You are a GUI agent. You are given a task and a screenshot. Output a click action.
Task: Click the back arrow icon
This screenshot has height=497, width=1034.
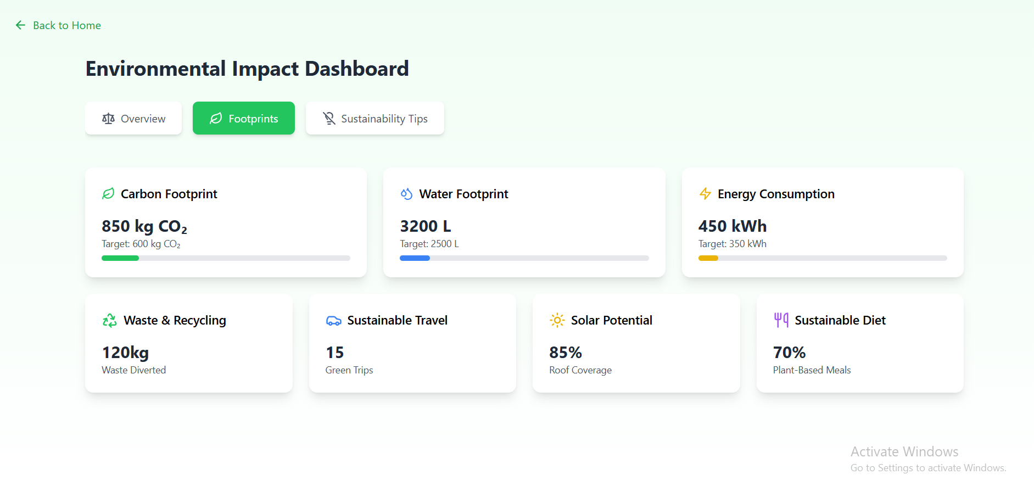click(x=20, y=25)
